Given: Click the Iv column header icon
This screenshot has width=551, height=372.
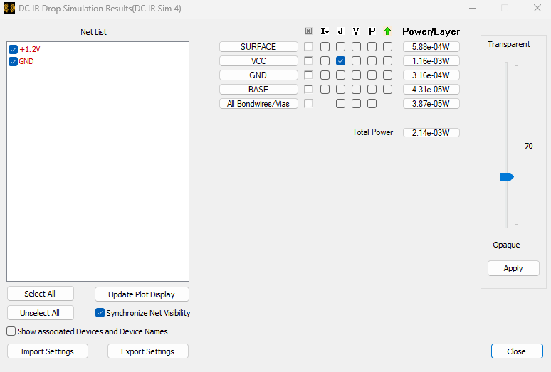Looking at the screenshot, I should [x=325, y=31].
